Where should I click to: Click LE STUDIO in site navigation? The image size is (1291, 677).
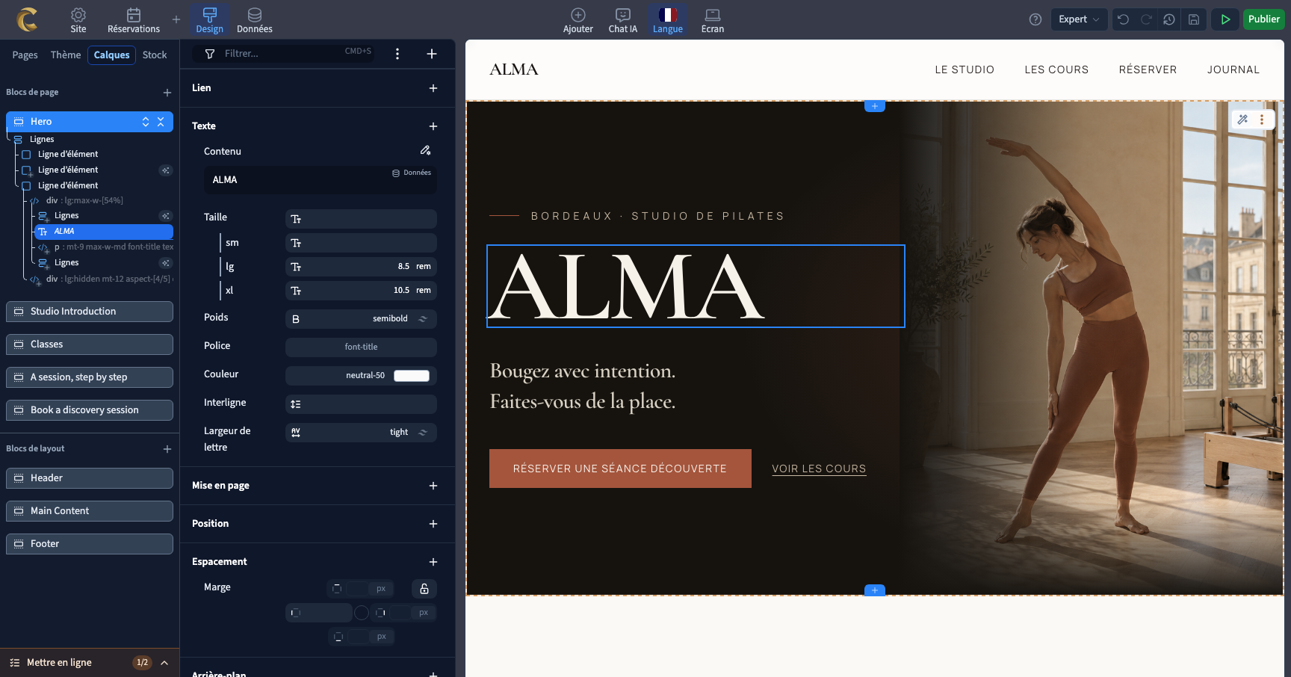tap(965, 69)
